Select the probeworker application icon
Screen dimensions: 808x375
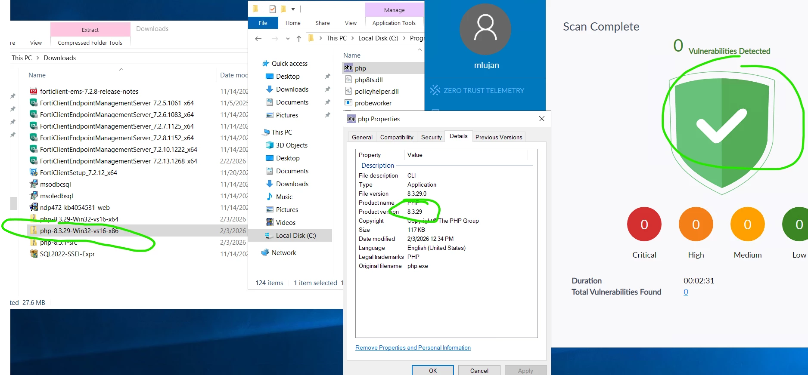click(x=348, y=103)
